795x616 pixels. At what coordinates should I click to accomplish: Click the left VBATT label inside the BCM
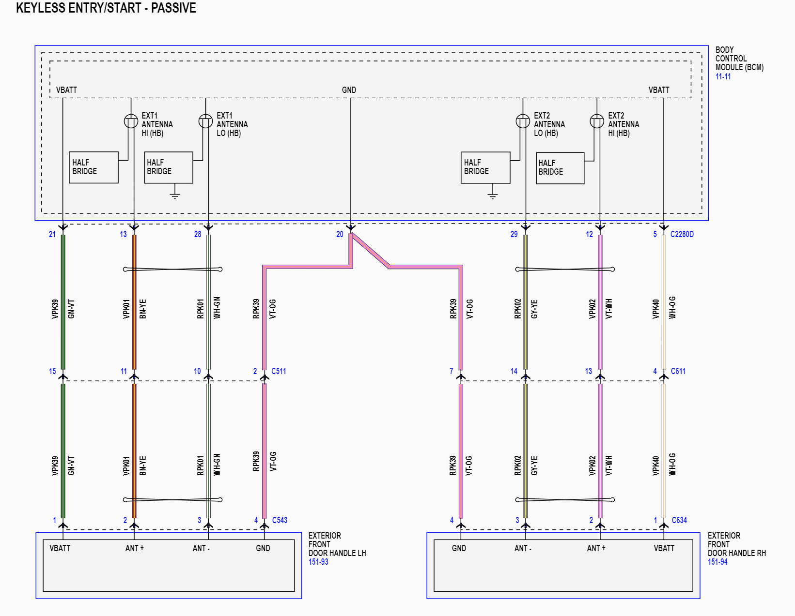(66, 90)
